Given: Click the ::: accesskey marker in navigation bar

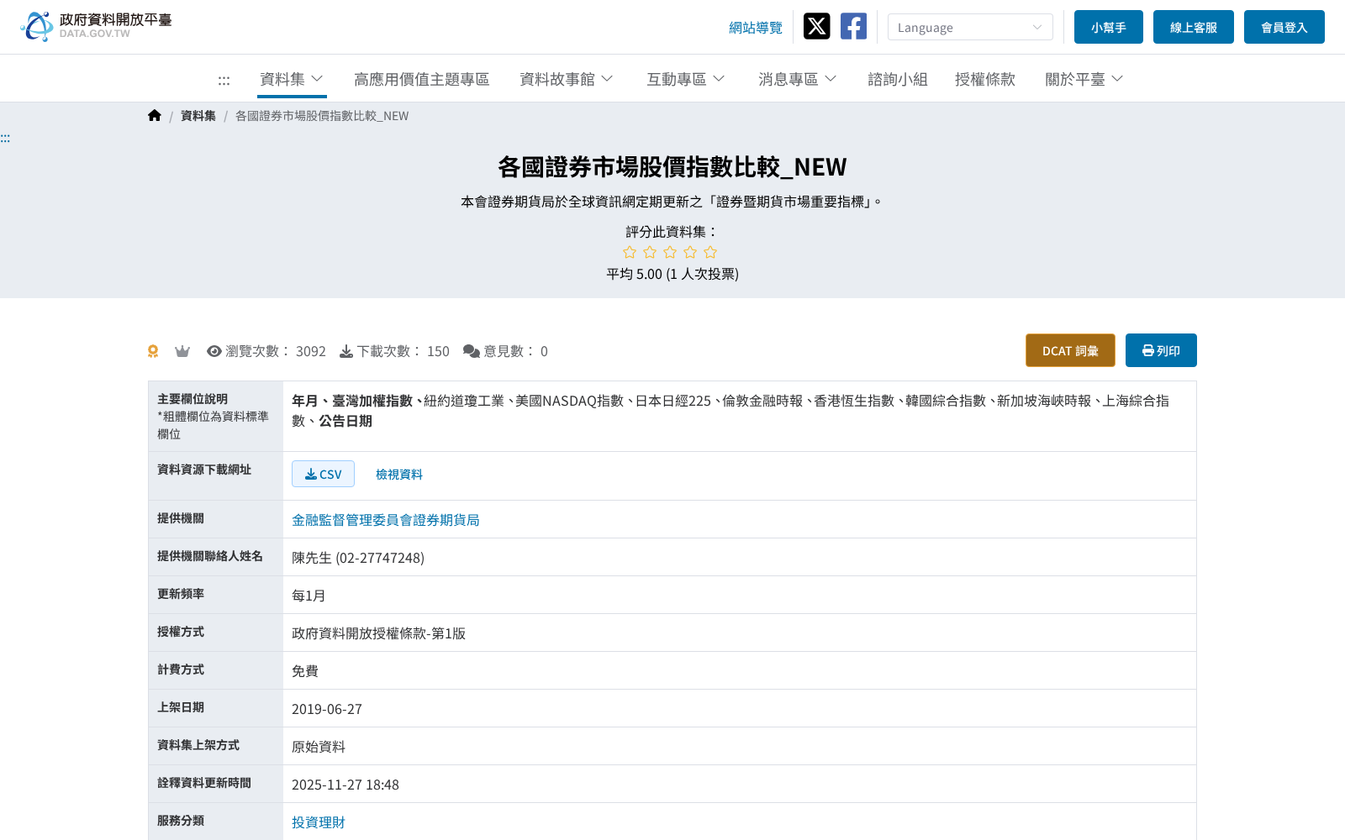Looking at the screenshot, I should click(224, 80).
